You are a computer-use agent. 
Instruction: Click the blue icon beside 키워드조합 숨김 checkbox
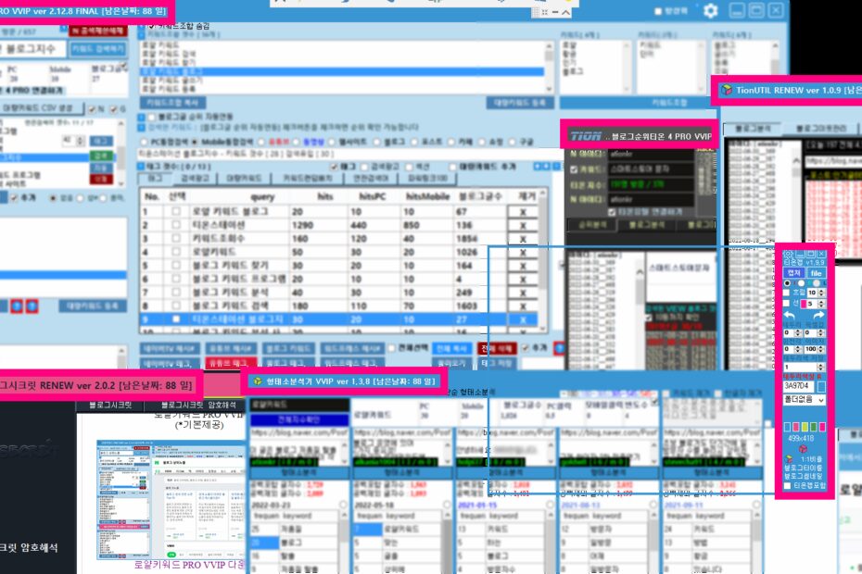[x=142, y=26]
